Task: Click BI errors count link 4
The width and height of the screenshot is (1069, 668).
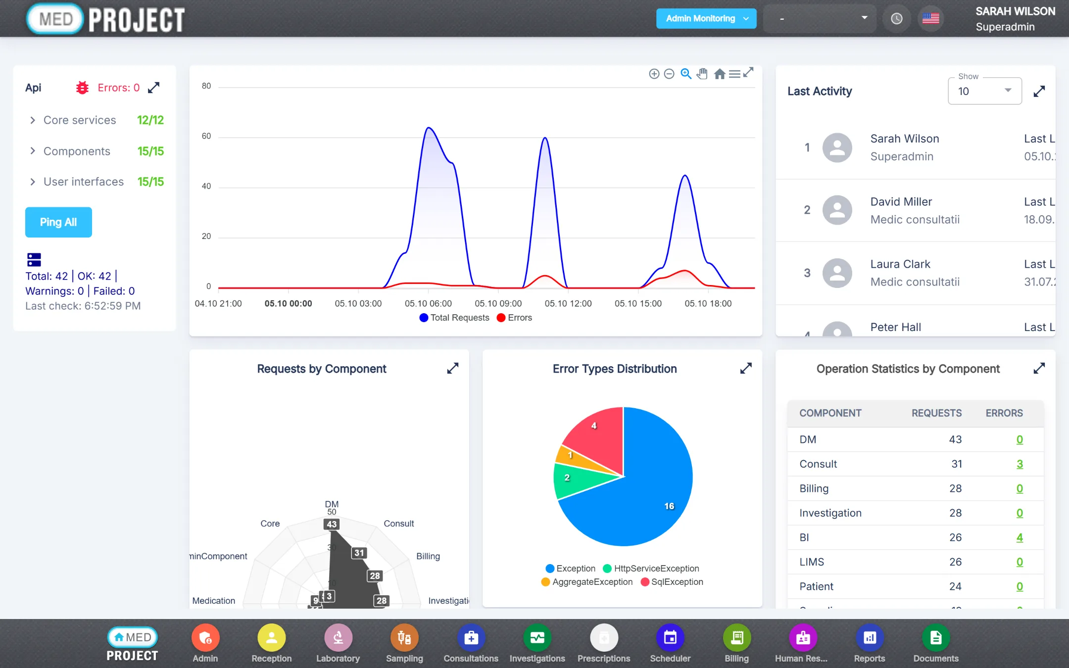Action: point(1020,537)
